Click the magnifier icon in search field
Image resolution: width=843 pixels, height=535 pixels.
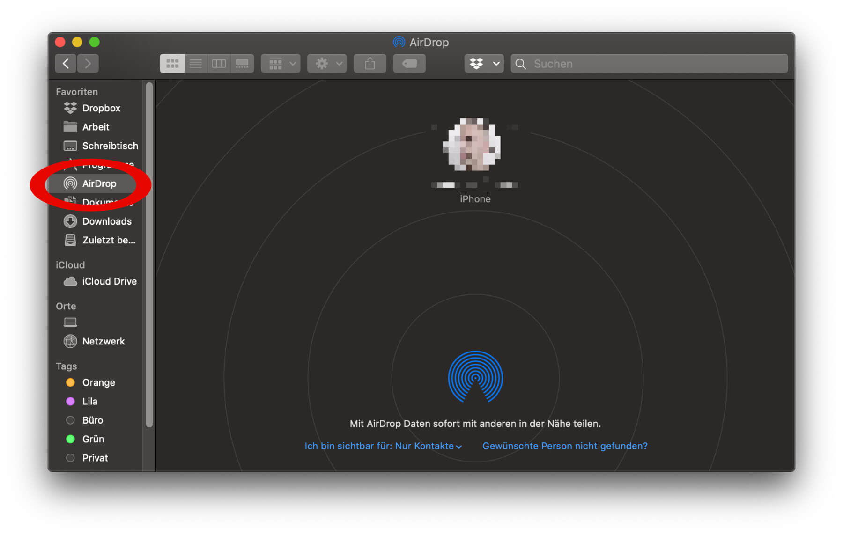(x=521, y=64)
